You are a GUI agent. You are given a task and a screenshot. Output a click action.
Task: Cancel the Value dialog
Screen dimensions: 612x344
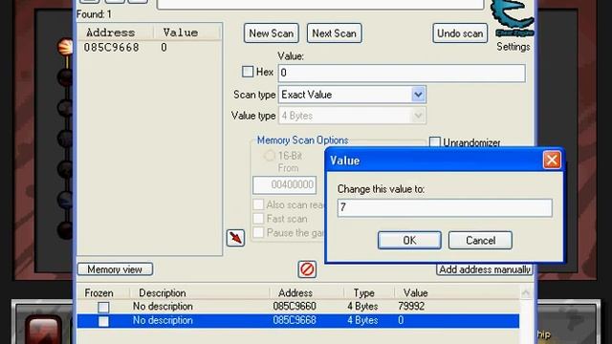[480, 240]
